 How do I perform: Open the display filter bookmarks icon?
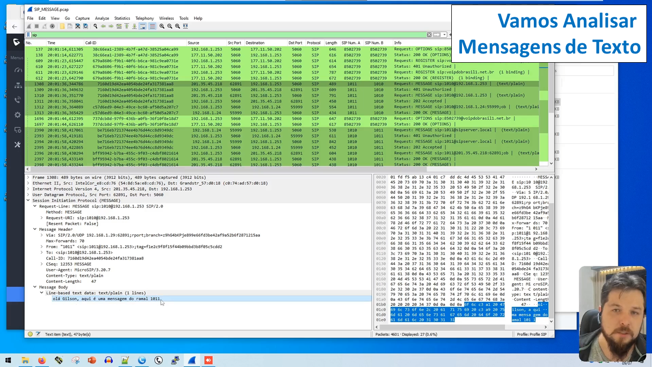[28, 35]
